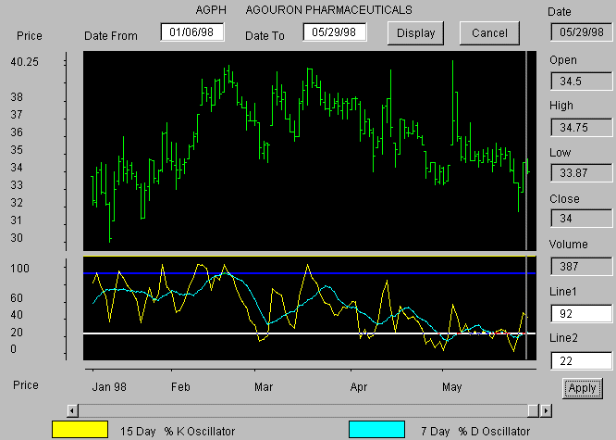The width and height of the screenshot is (616, 440).
Task: Focus the Date From field
Action: (192, 32)
